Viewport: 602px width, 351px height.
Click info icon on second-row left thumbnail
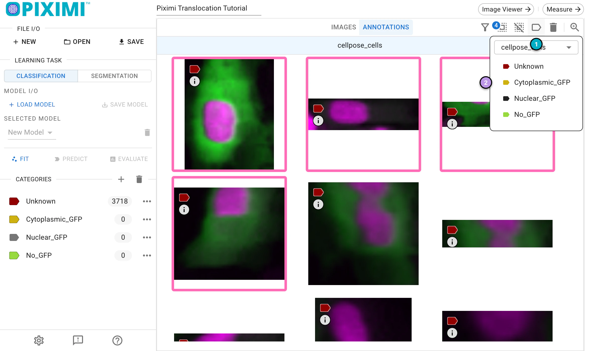click(x=184, y=210)
